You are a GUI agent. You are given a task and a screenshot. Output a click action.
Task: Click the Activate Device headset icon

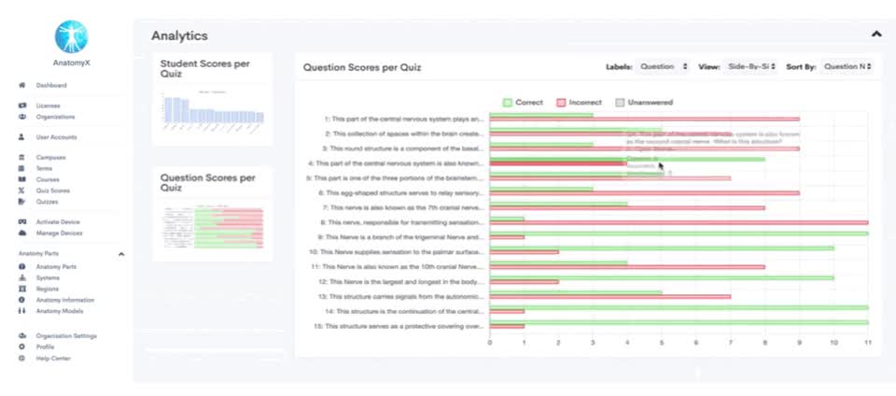tap(21, 222)
